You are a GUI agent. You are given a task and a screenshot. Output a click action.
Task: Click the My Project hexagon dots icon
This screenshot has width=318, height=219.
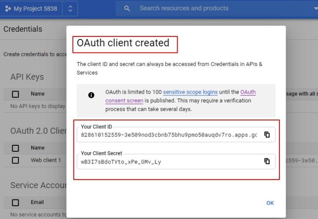click(8, 8)
